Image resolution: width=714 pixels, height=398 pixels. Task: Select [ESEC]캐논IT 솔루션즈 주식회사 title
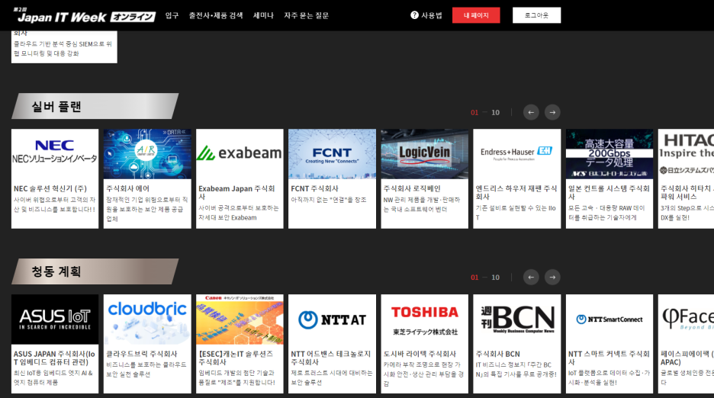coord(236,358)
